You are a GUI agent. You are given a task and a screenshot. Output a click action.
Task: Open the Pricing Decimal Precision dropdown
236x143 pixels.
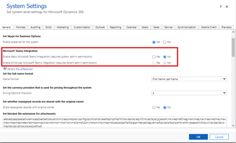coord(189,93)
